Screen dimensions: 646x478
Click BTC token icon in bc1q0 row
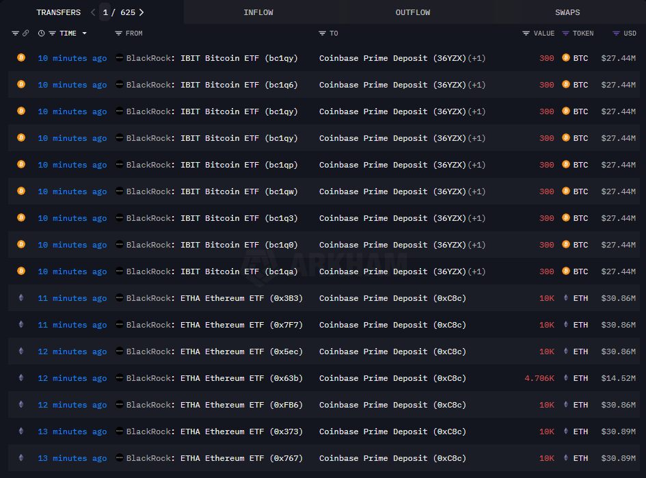pos(566,244)
